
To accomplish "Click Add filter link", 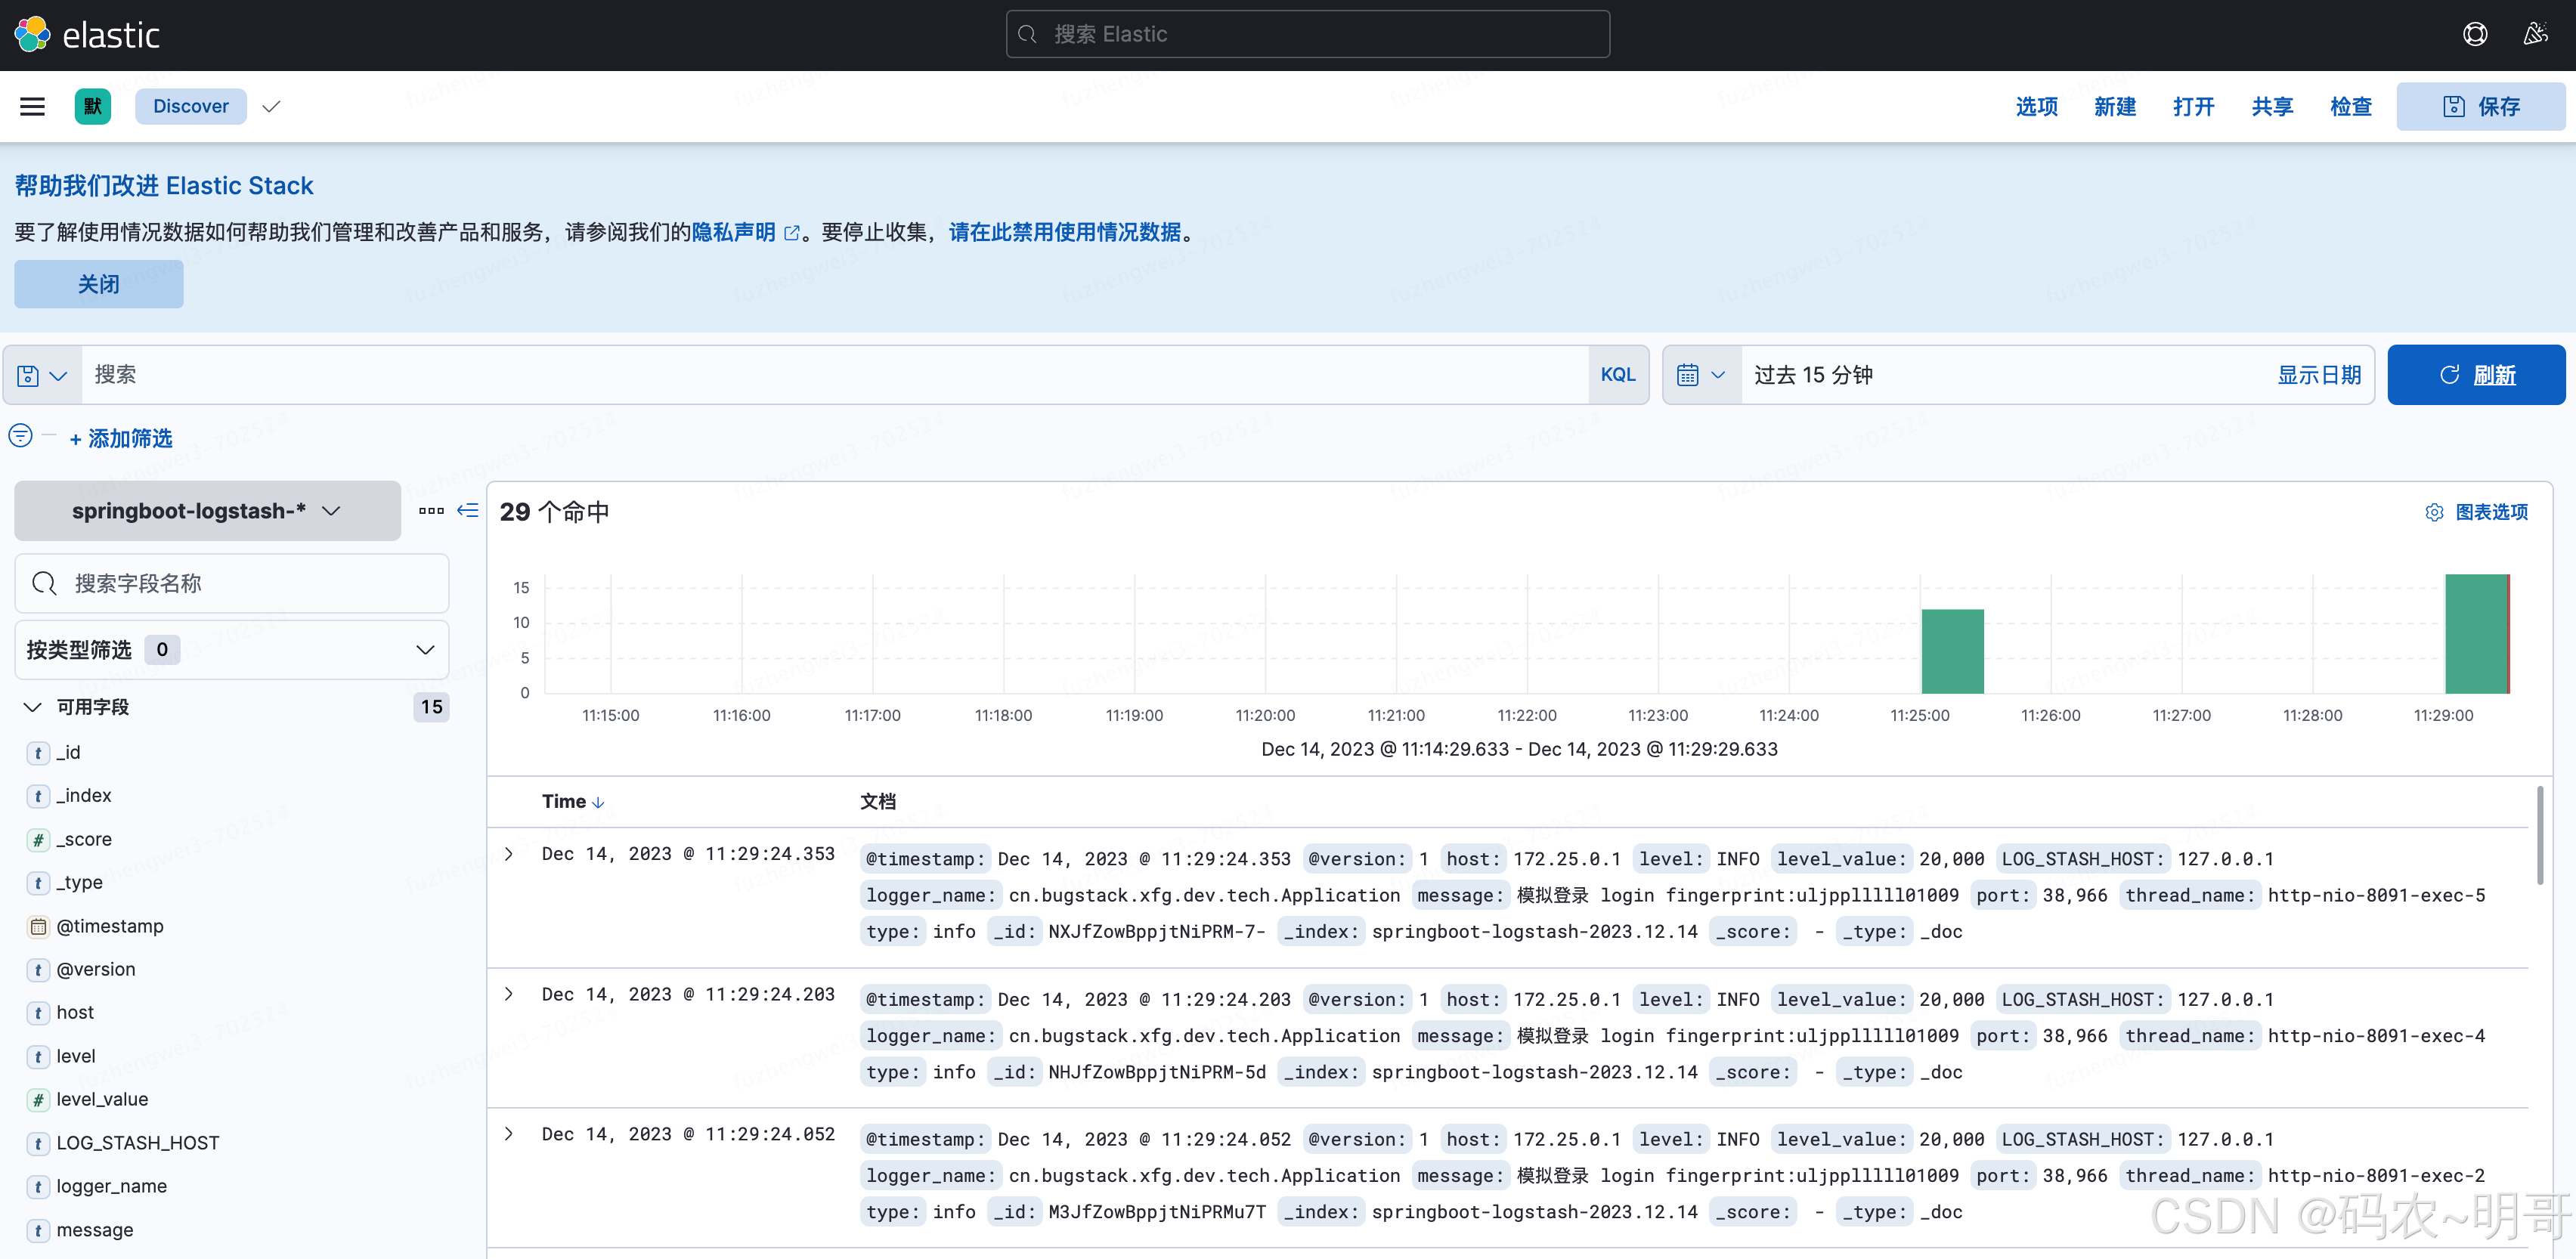I will 121,438.
